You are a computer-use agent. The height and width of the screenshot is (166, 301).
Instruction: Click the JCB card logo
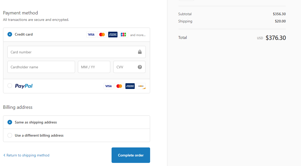click(x=123, y=35)
